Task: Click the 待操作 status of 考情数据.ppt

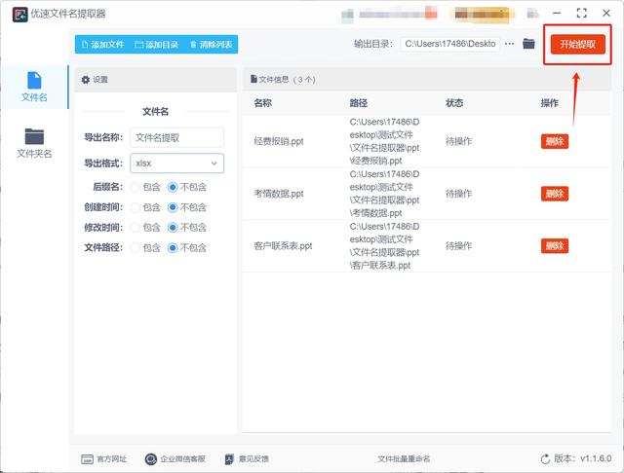Action: (458, 194)
